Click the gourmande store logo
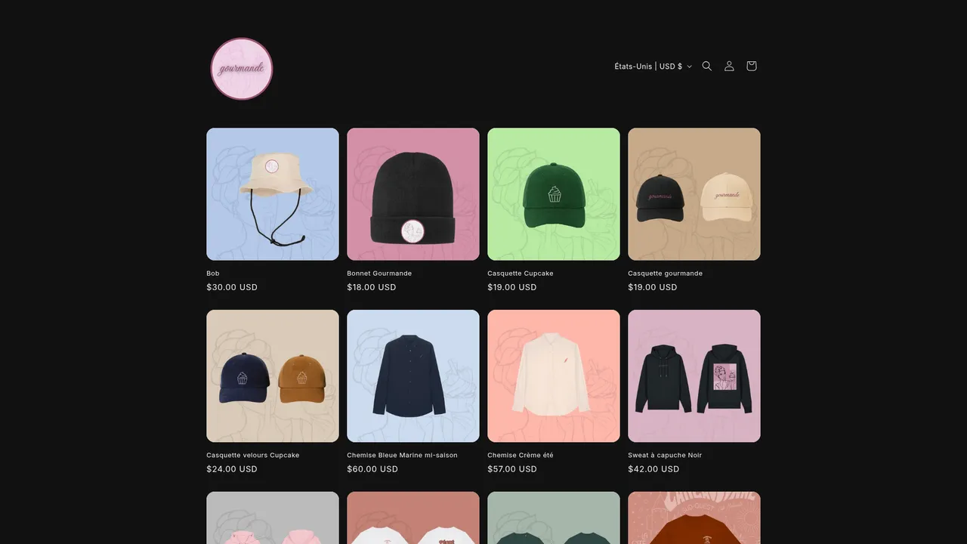 (242, 69)
